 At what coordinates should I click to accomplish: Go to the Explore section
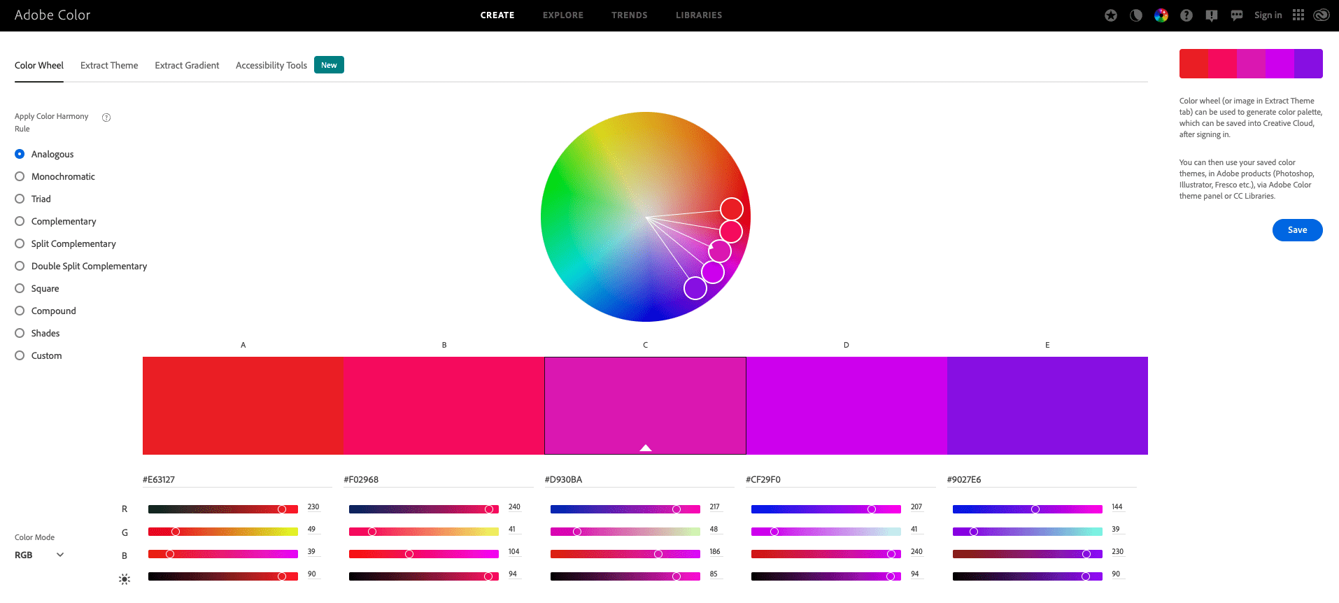563,15
